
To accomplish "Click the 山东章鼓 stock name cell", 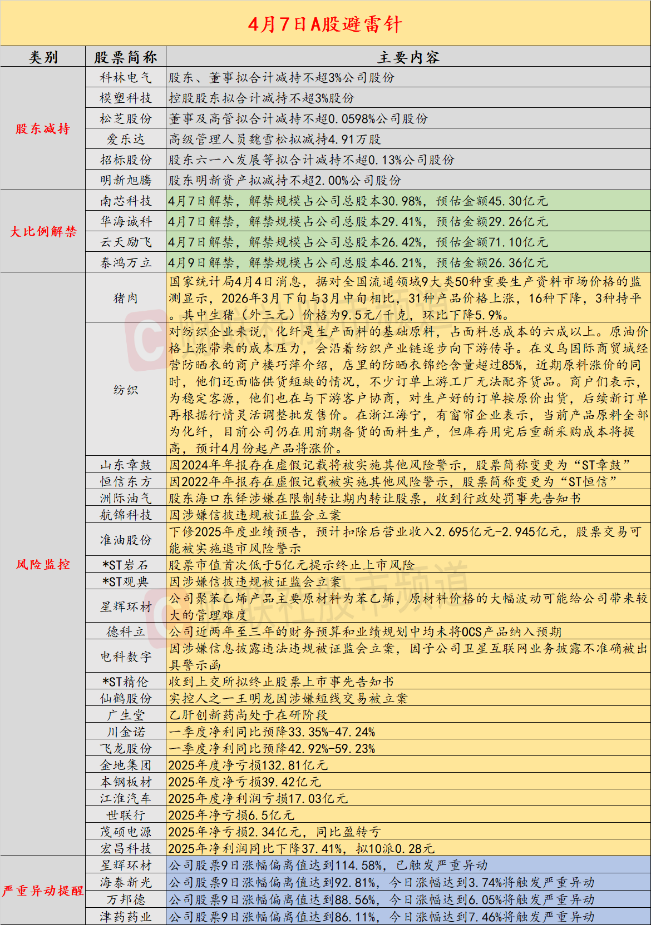I will pos(126,465).
